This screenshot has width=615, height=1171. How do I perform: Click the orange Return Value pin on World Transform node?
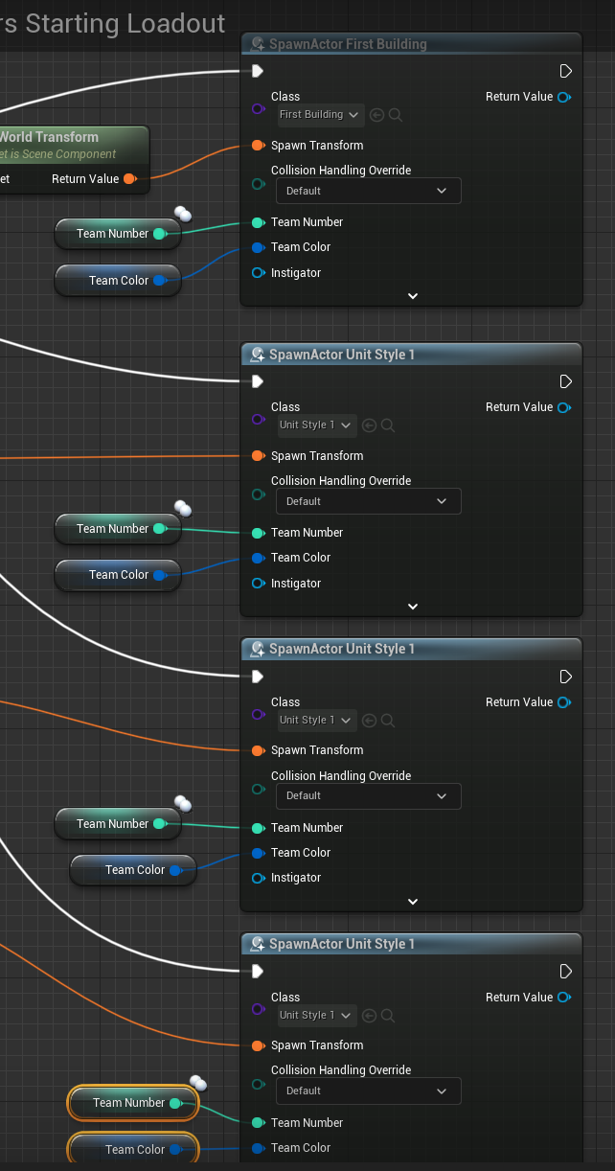[129, 179]
